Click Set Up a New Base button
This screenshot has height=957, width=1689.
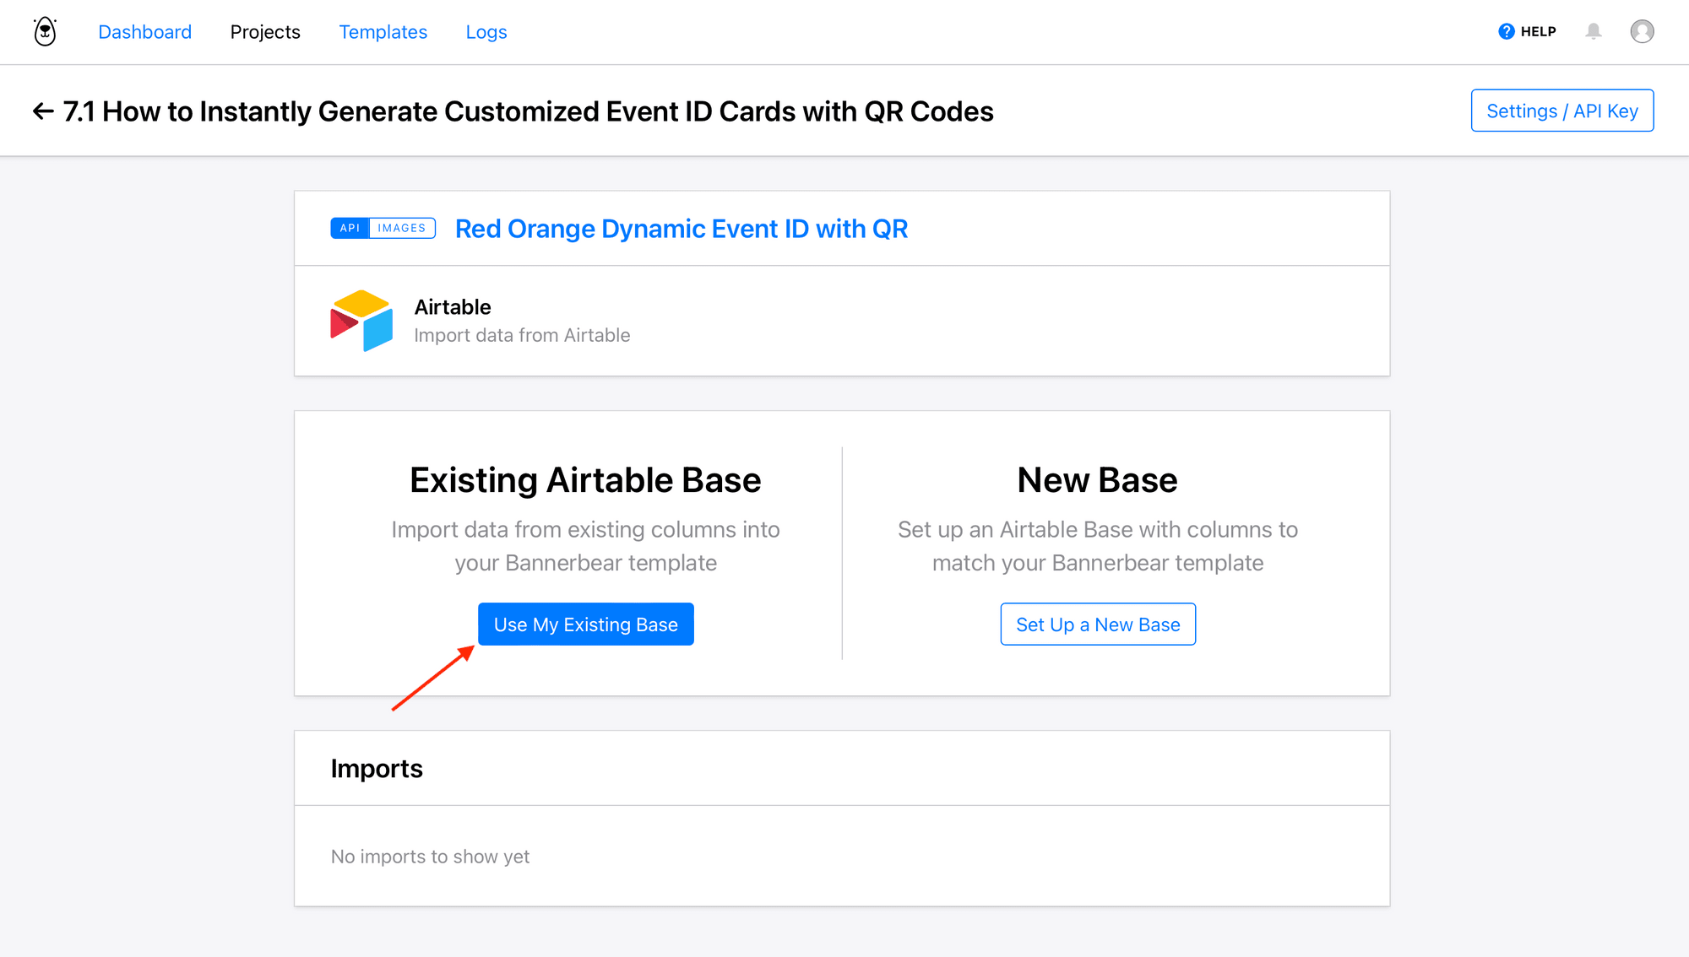point(1097,624)
